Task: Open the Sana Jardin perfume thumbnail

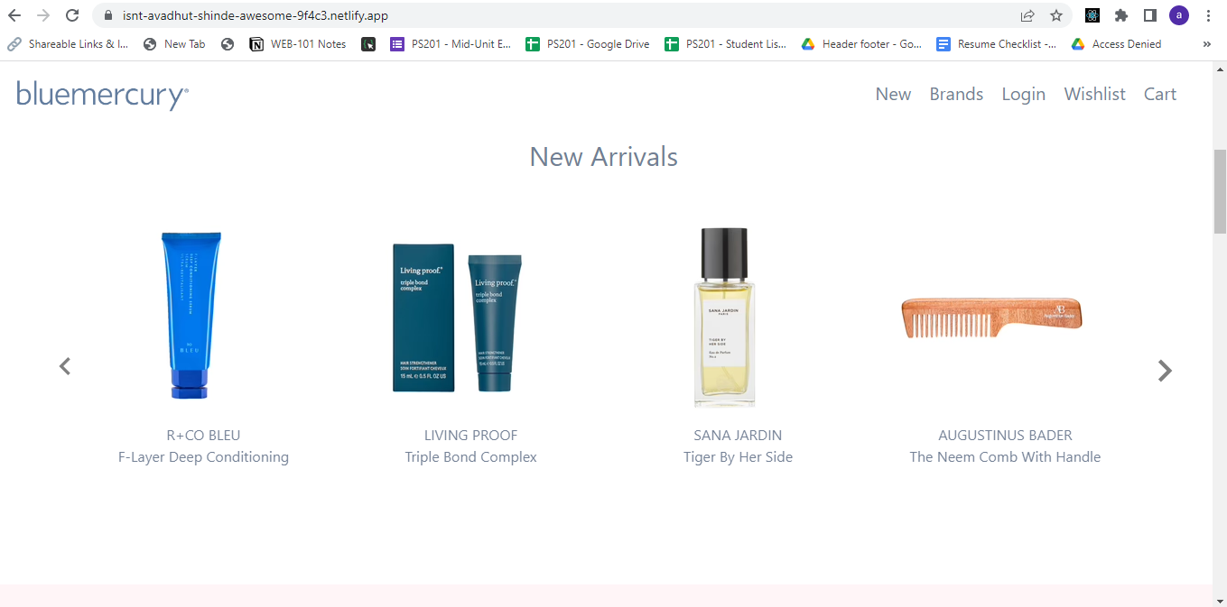Action: (x=724, y=317)
